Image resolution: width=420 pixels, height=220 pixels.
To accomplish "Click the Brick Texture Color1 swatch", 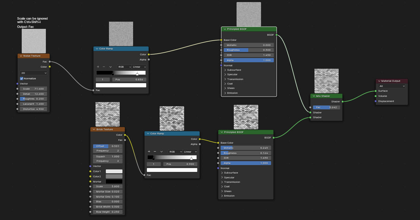I will coord(114,171).
